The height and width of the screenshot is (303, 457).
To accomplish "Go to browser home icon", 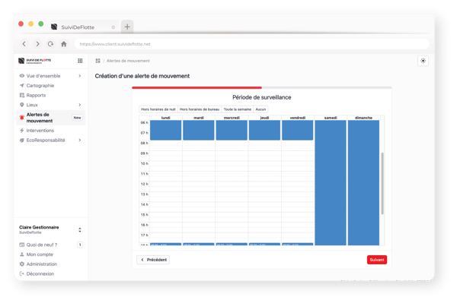I will [x=64, y=44].
